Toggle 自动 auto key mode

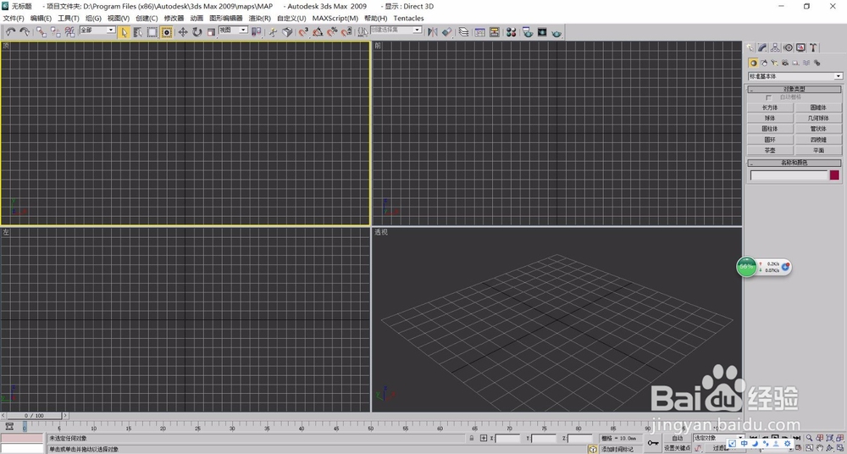point(678,438)
